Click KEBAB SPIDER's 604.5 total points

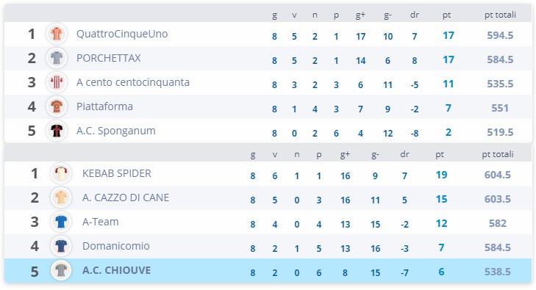tap(497, 175)
